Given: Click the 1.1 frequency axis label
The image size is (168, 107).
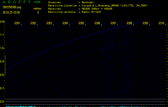Looking at the screenshot, I should click(2, 35).
